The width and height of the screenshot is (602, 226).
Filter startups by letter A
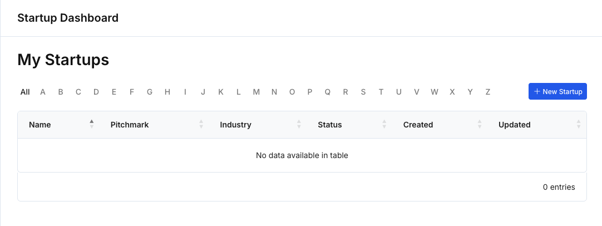point(43,92)
